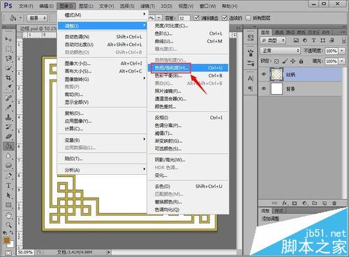Toggle the 连续的 contiguous checkbox

click(x=225, y=18)
